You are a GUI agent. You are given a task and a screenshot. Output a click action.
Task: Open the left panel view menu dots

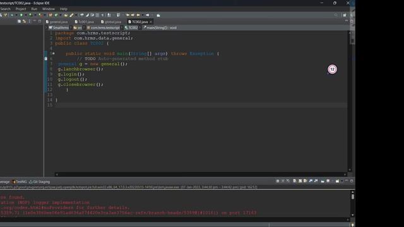pyautogui.click(x=30, y=21)
